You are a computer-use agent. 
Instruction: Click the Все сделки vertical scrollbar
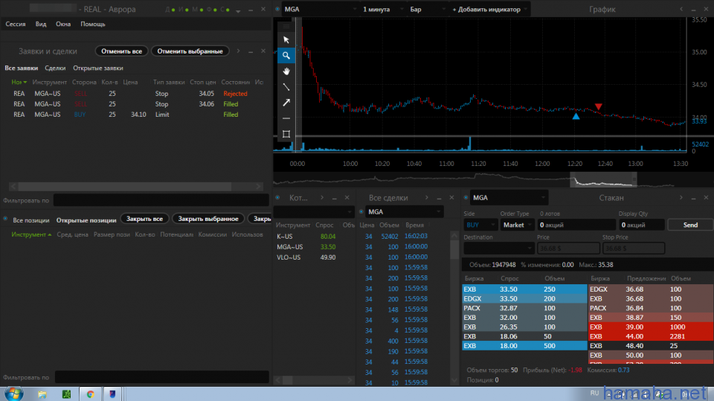pyautogui.click(x=454, y=307)
